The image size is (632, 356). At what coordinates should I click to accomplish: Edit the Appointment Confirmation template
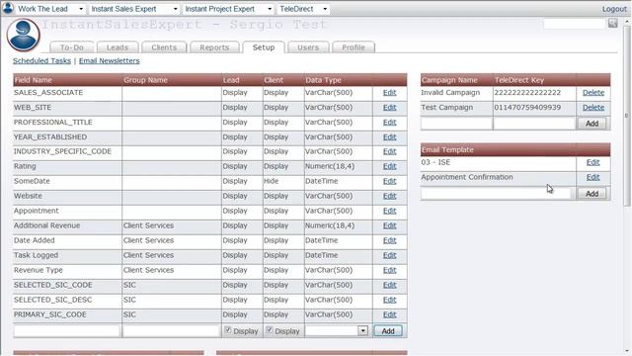coord(592,177)
